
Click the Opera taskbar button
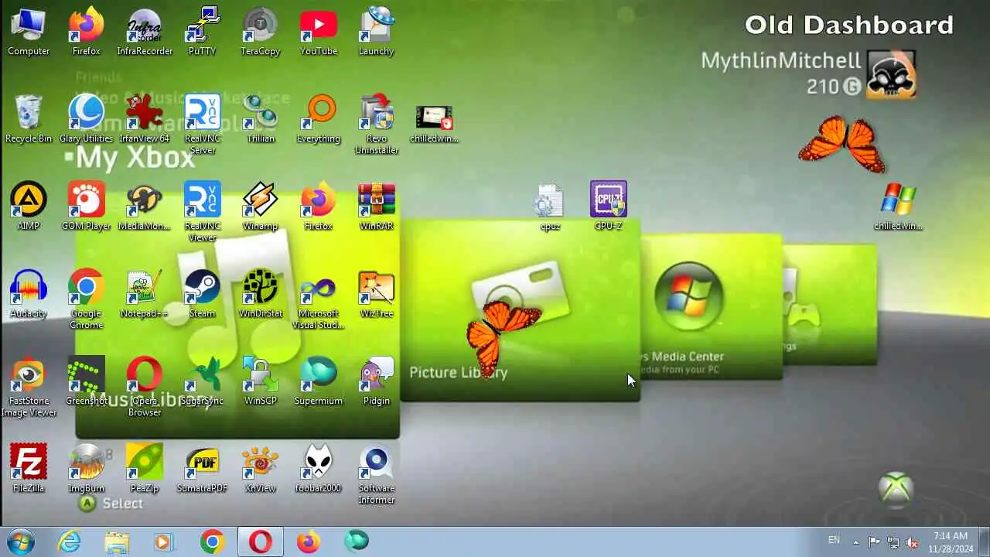tap(260, 542)
